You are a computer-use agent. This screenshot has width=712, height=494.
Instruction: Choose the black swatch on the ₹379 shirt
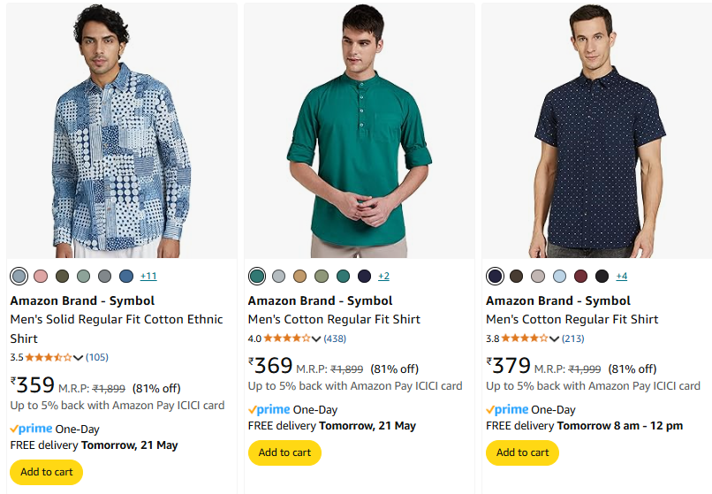point(602,277)
